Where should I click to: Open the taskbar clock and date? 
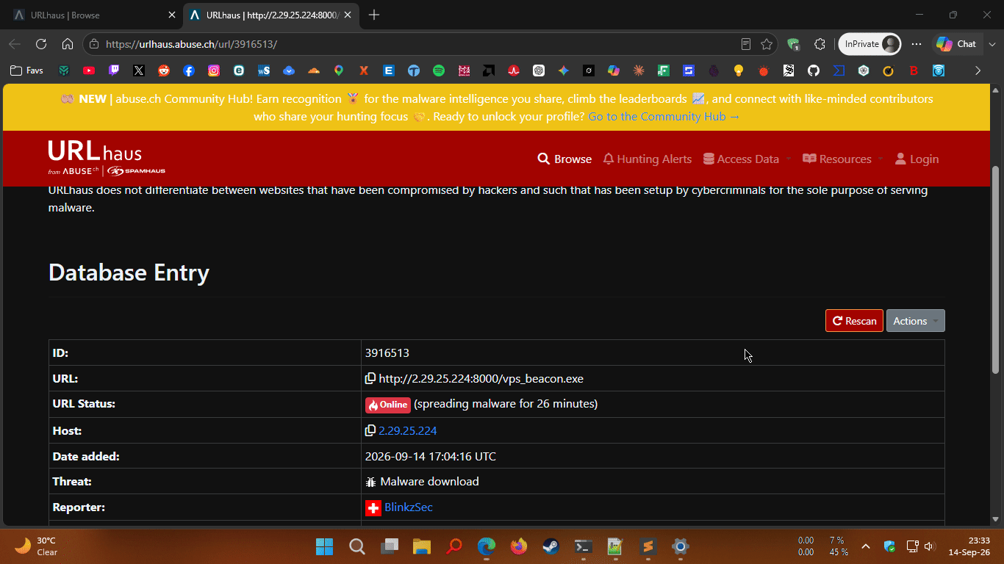click(969, 546)
